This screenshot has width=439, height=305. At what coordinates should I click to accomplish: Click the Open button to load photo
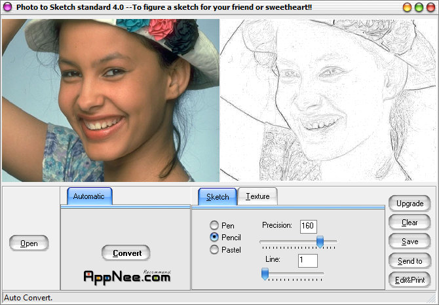[29, 243]
